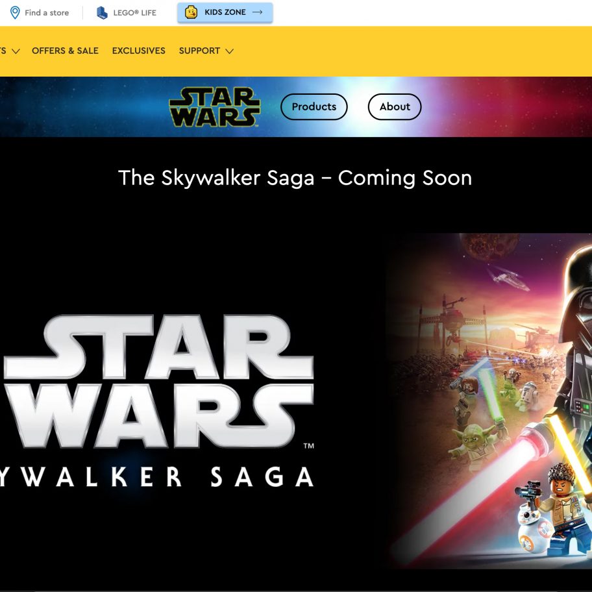
Task: Click the LEGO Life blue brick icon
Action: click(x=102, y=13)
